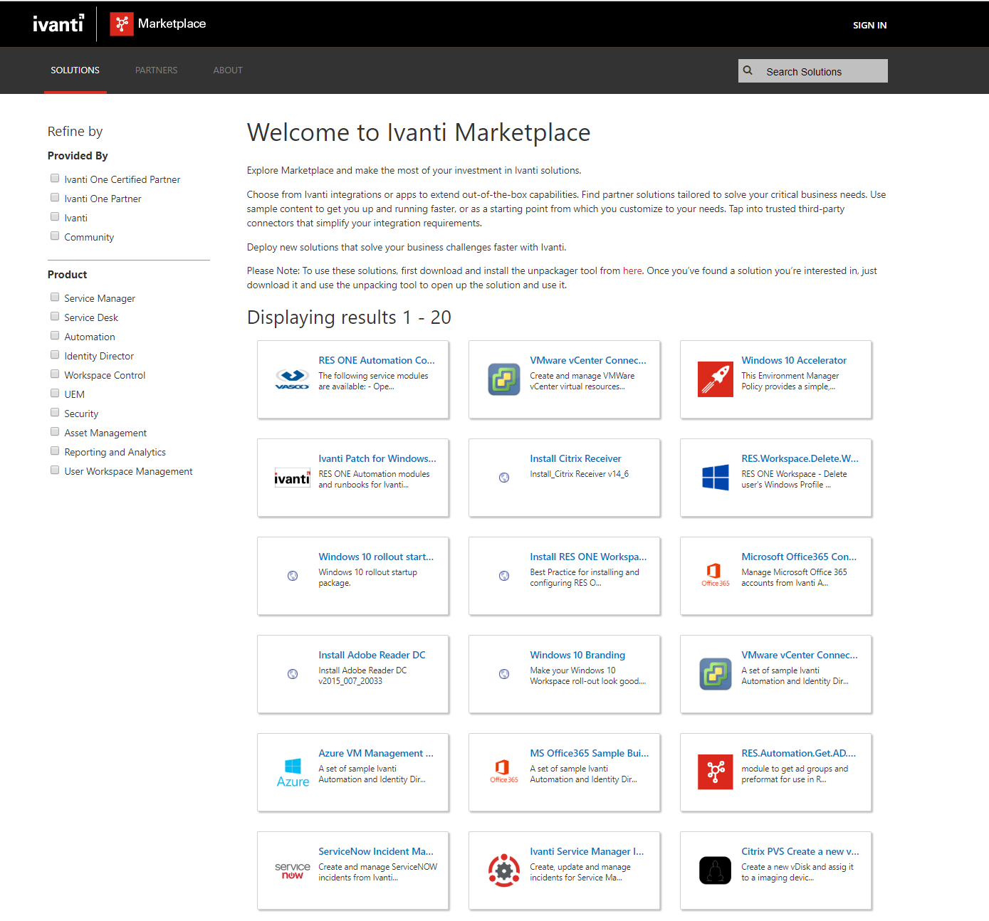The image size is (989, 921).
Task: Open Windows 10 Branding title link
Action: (577, 655)
